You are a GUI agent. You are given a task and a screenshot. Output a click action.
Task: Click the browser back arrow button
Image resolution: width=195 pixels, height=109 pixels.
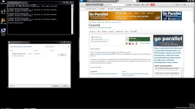tap(82, 1)
